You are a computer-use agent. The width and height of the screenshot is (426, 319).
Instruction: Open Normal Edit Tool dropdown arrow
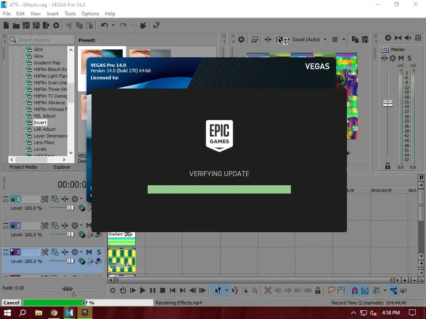(226, 290)
